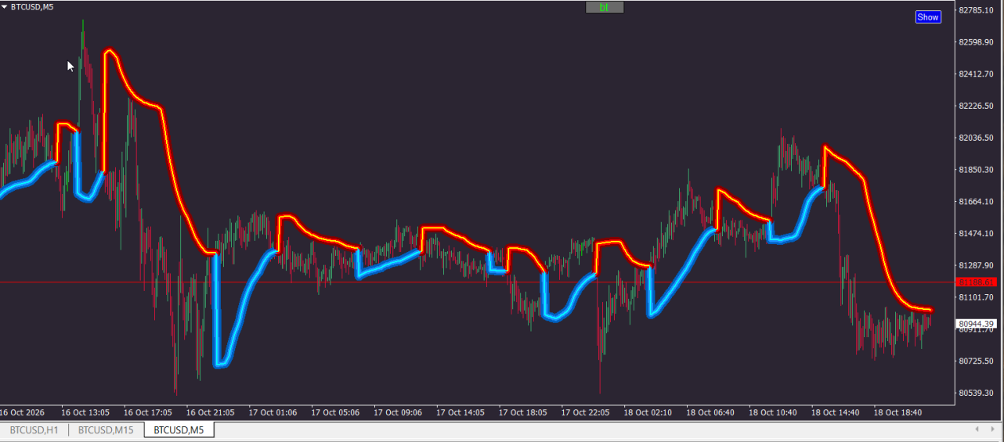Click the 81287.90 price scale value

tap(977, 266)
